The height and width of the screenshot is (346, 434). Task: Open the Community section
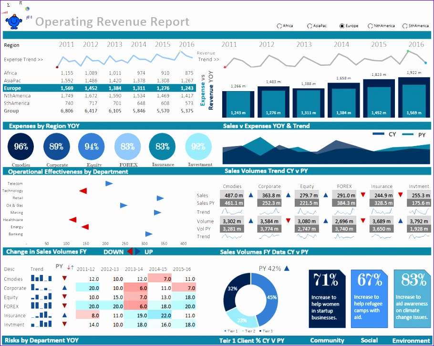point(328,340)
